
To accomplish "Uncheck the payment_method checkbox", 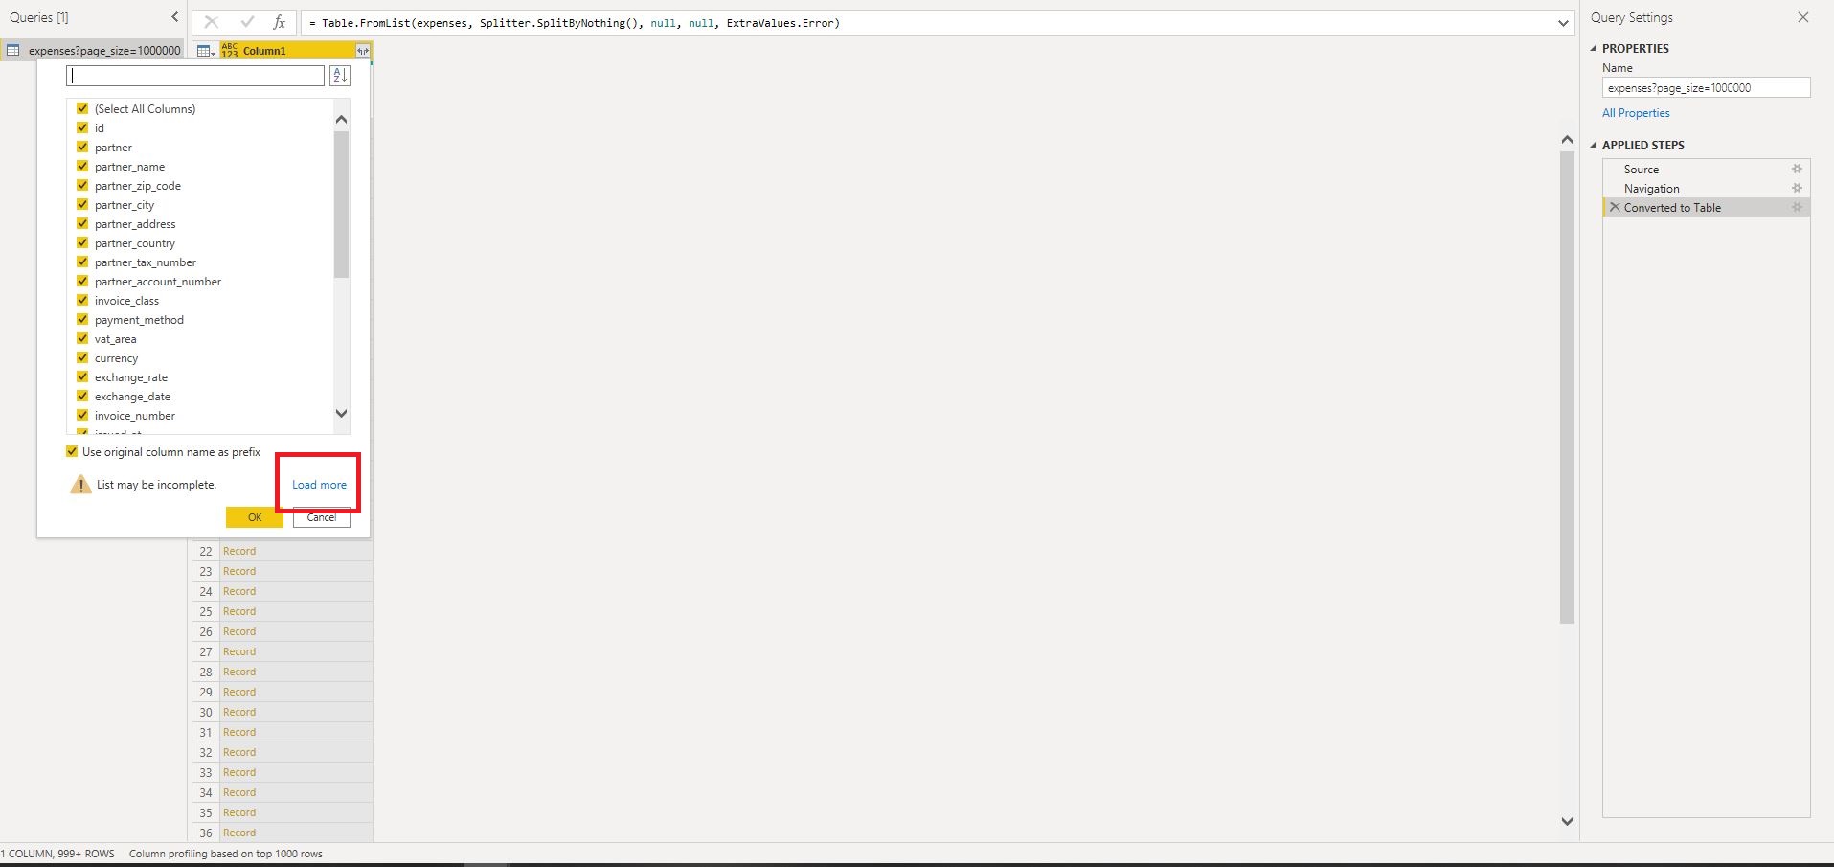I will point(82,319).
